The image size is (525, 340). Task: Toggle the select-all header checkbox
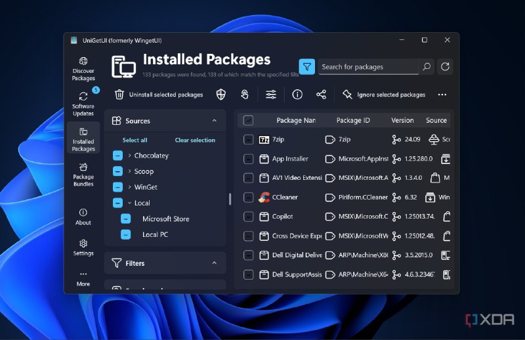tap(248, 120)
